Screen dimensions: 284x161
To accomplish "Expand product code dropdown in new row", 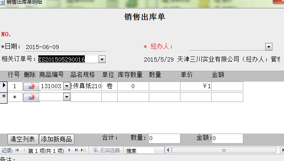I will click(67, 97).
